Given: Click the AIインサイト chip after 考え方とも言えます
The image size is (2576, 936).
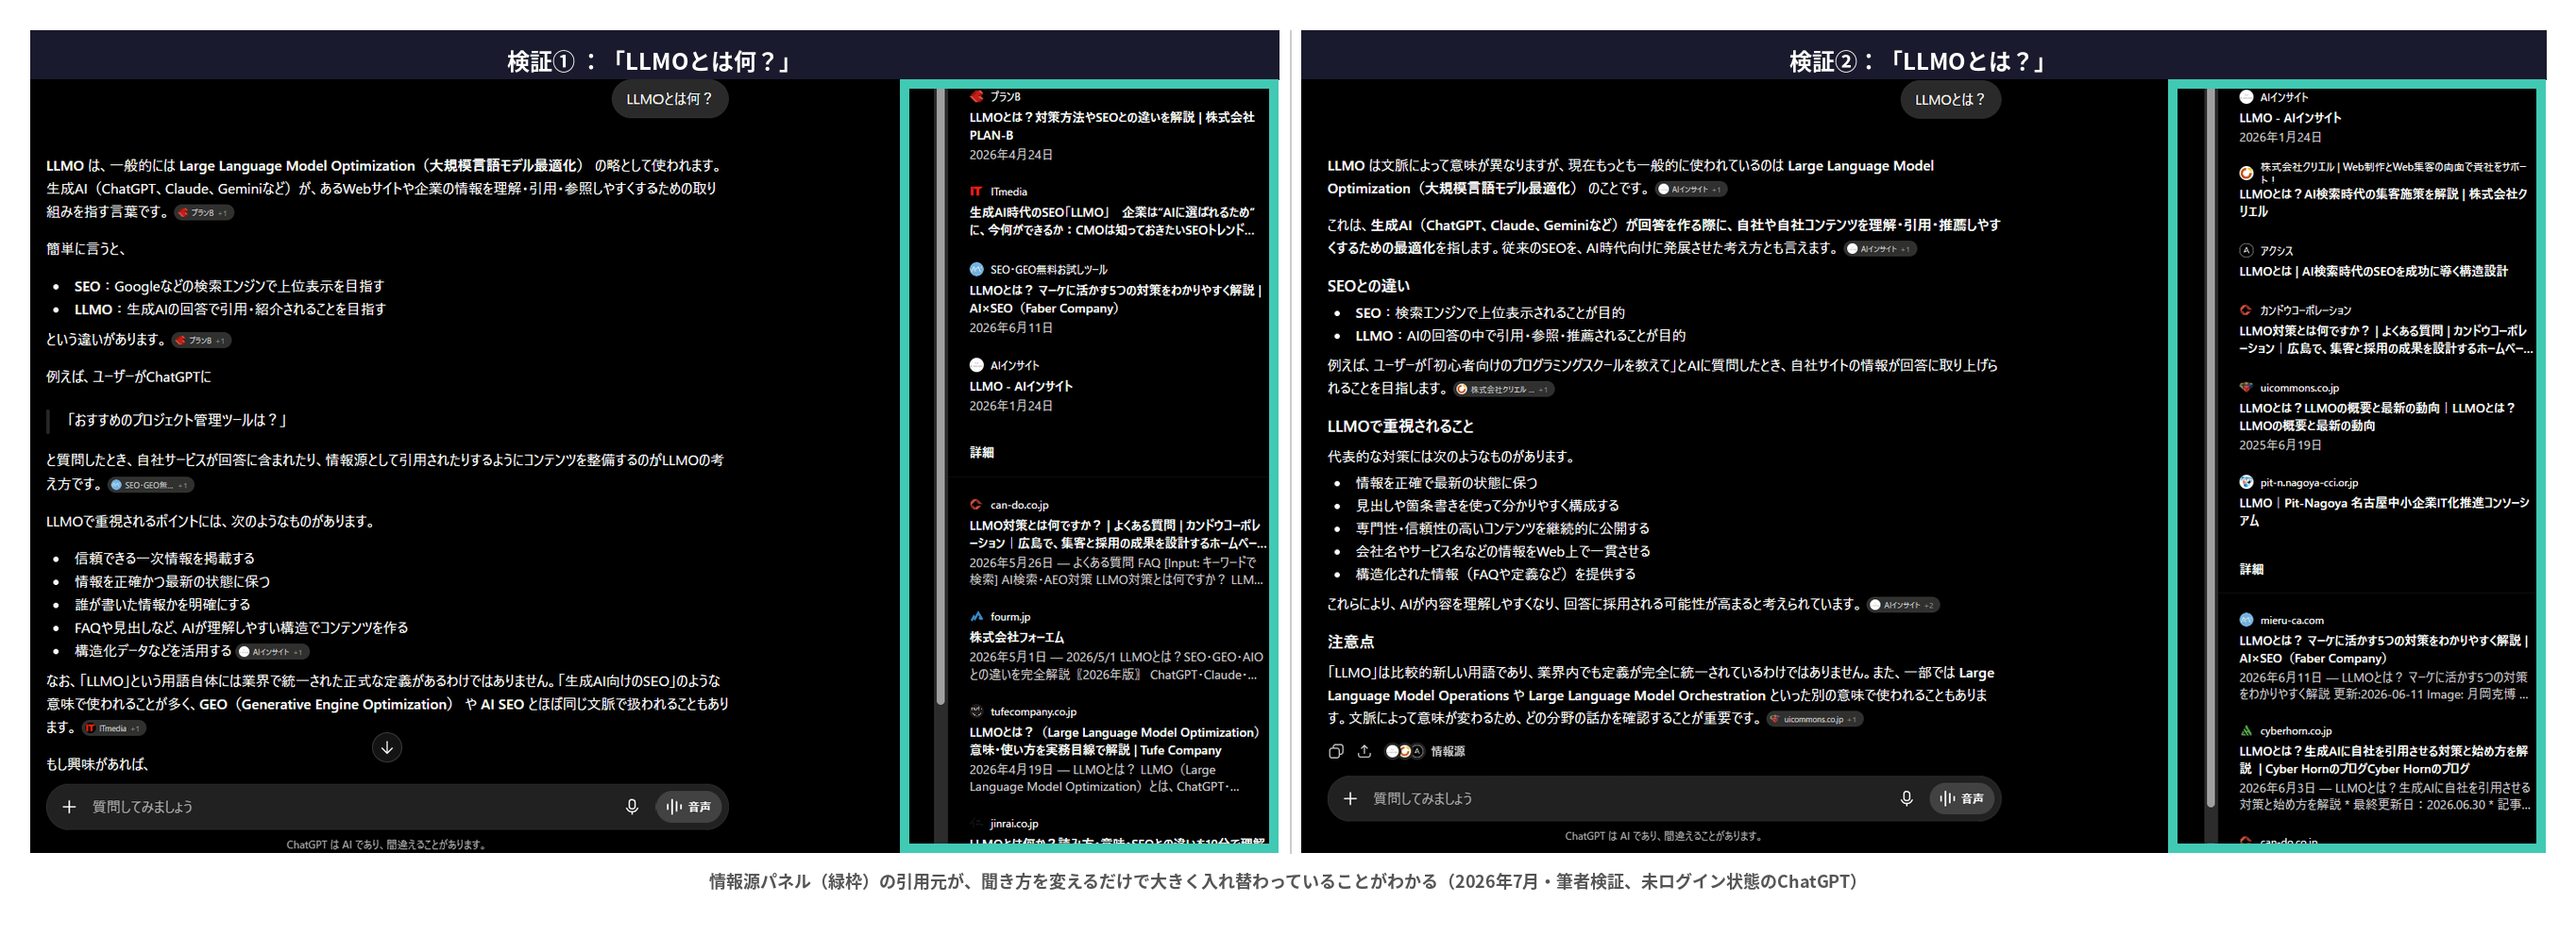Looking at the screenshot, I should coord(1880,250).
